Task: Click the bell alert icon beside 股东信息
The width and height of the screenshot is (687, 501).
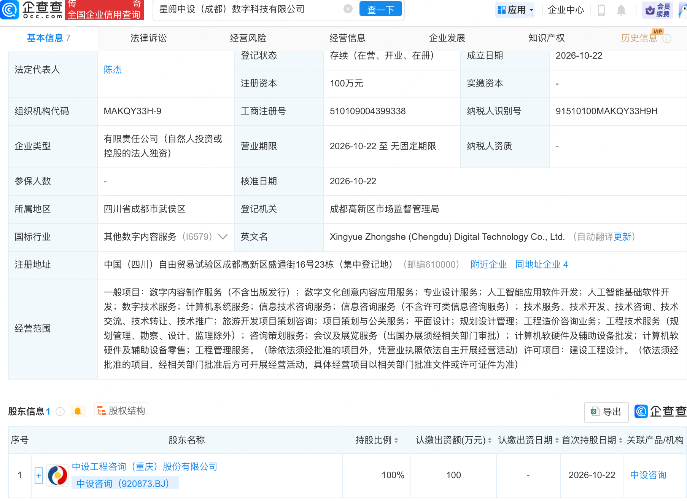Action: [x=78, y=411]
